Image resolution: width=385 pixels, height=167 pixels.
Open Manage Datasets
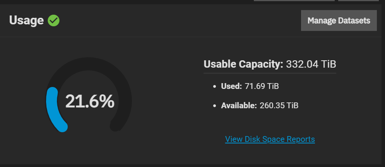coord(339,20)
